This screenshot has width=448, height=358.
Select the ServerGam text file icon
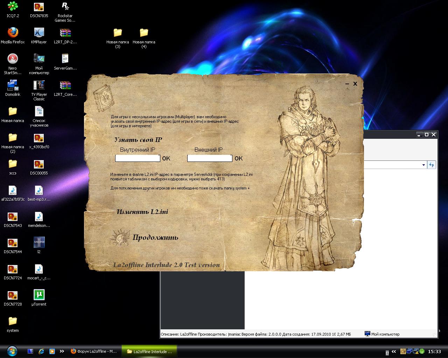click(65, 62)
